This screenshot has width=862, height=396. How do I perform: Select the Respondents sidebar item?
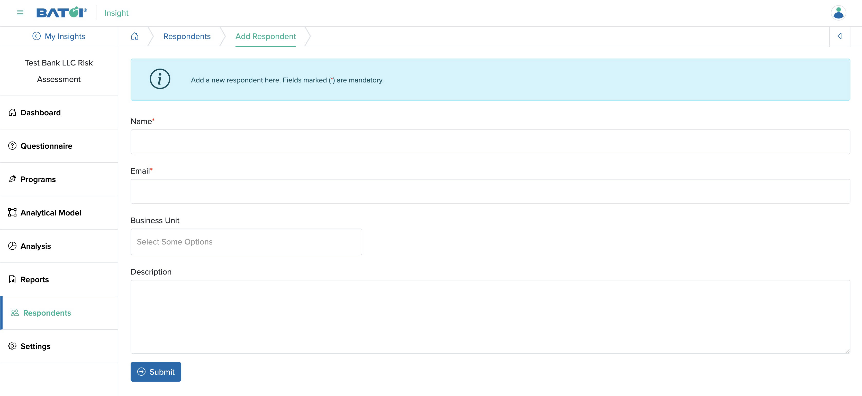pyautogui.click(x=59, y=313)
